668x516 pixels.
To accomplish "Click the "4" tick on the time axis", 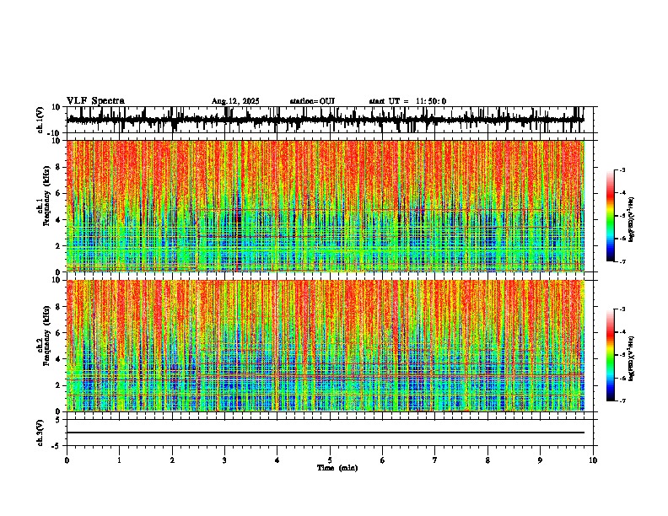I will [x=277, y=460].
